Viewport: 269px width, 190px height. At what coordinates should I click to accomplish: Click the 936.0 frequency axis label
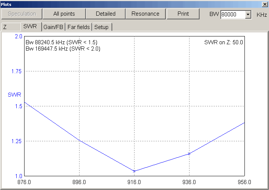[x=189, y=182]
